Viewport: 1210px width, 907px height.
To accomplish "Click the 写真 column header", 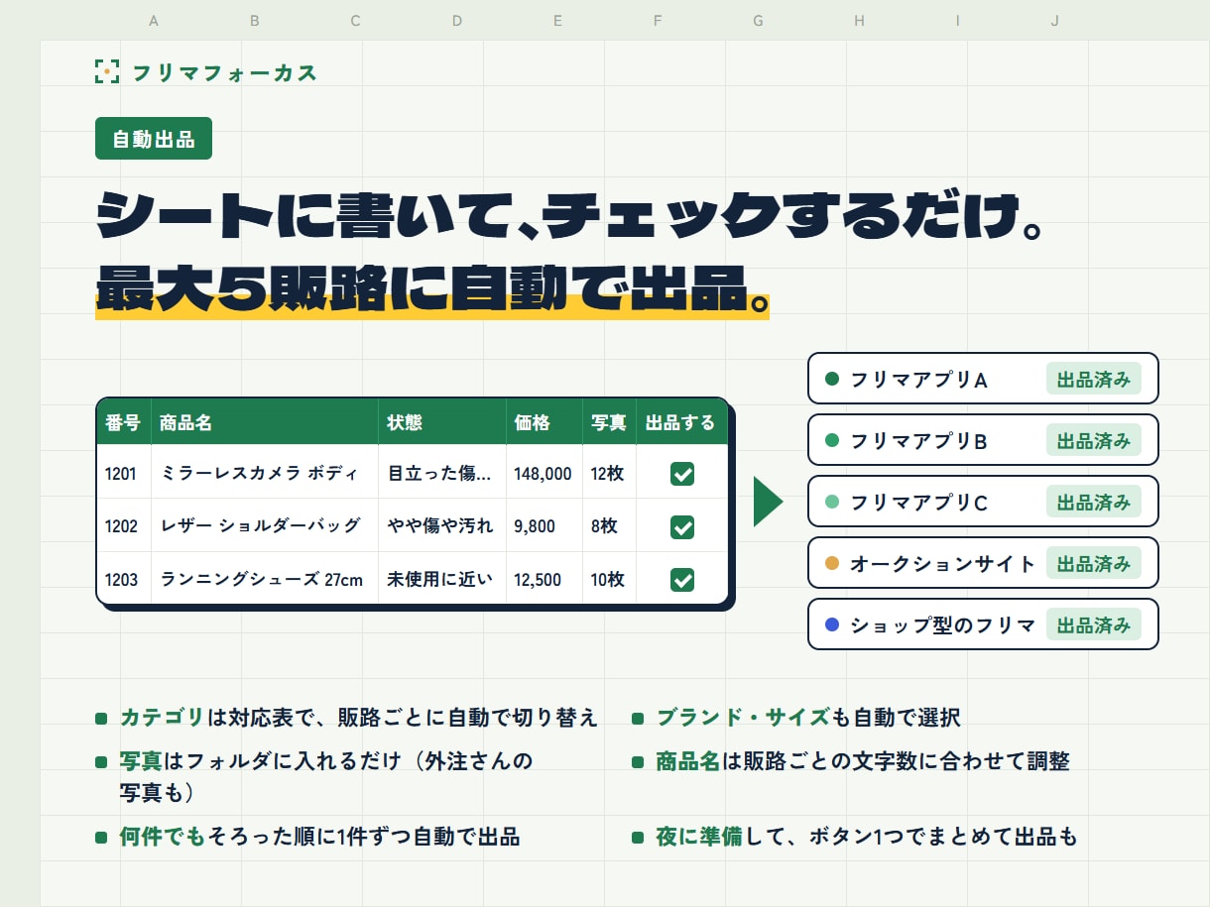I will coord(609,422).
